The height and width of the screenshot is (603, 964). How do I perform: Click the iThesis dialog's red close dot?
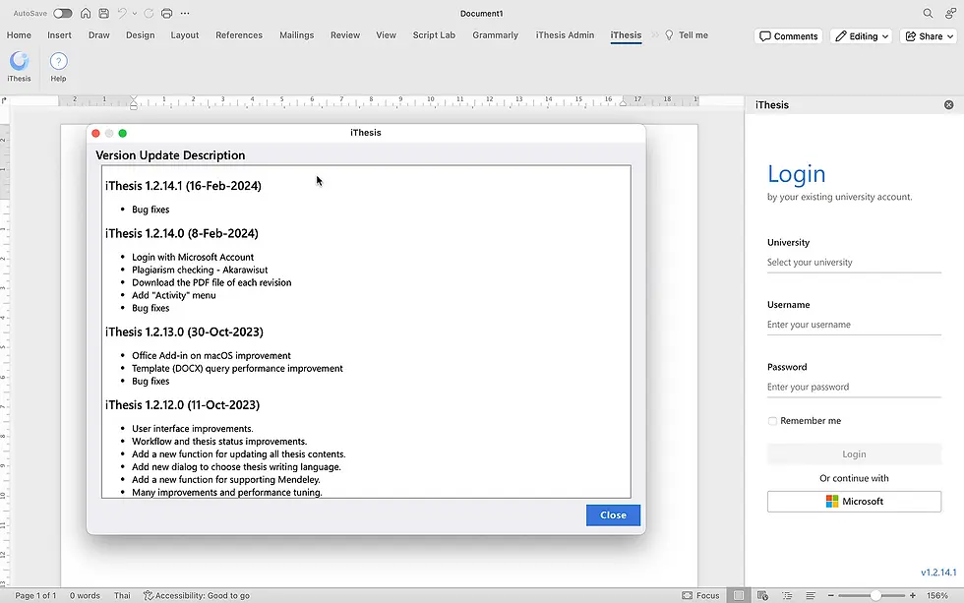[96, 134]
